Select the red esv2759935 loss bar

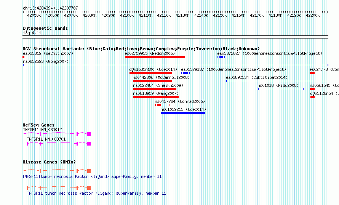pyautogui.click(x=155, y=57)
